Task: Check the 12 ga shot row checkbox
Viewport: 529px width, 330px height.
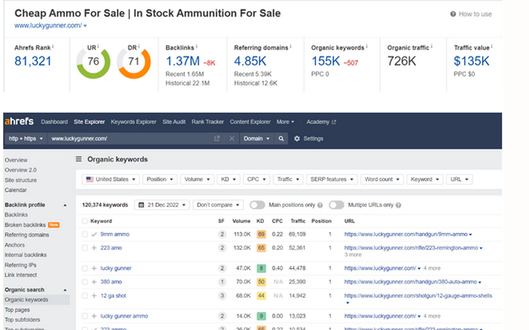Action: tap(85, 296)
